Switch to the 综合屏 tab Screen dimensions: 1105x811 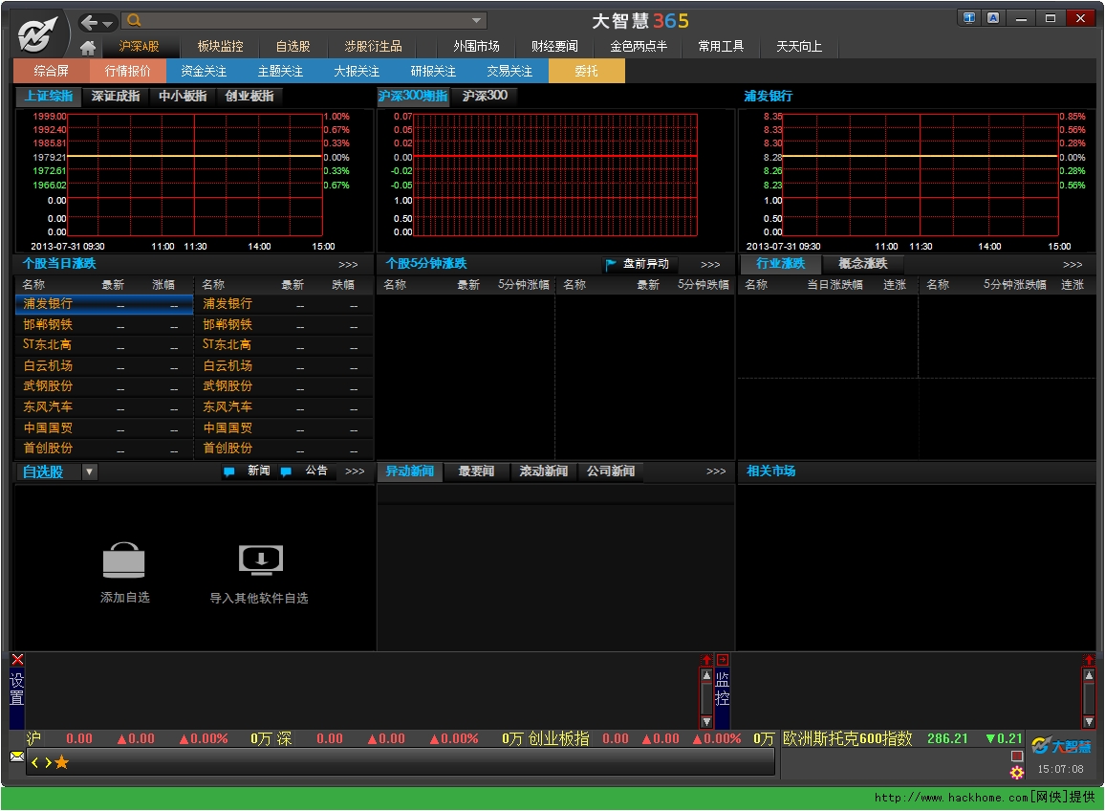(51, 71)
